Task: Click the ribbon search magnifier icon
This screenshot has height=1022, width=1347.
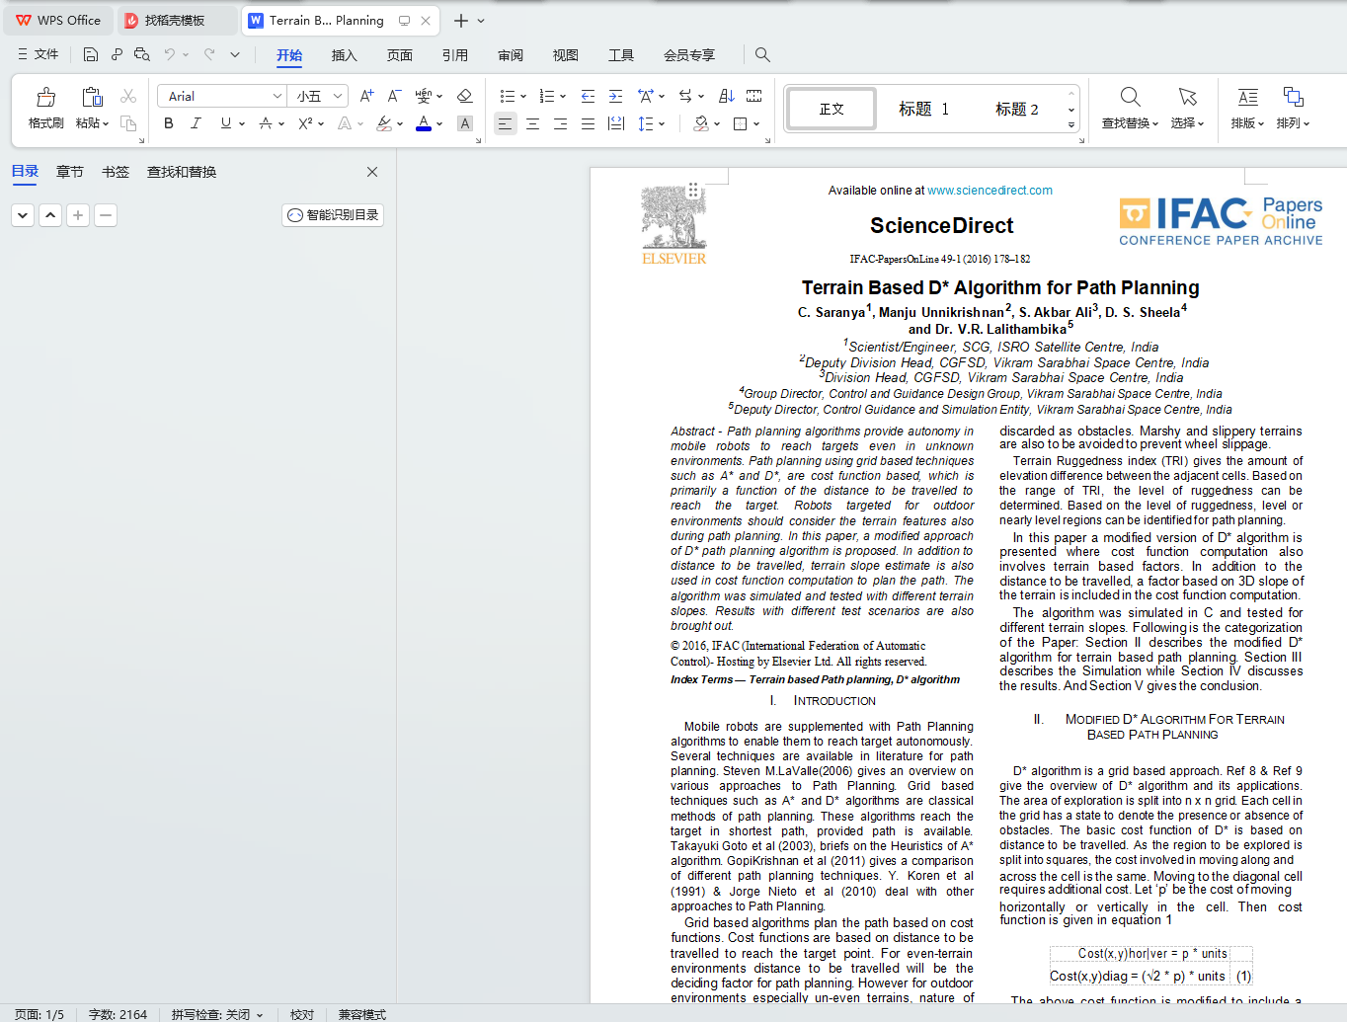Action: tap(762, 54)
